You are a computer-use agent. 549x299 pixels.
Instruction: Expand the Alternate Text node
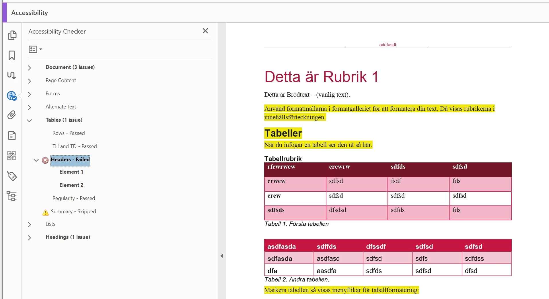(29, 107)
